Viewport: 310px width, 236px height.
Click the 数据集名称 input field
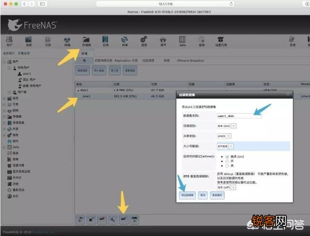click(239, 116)
